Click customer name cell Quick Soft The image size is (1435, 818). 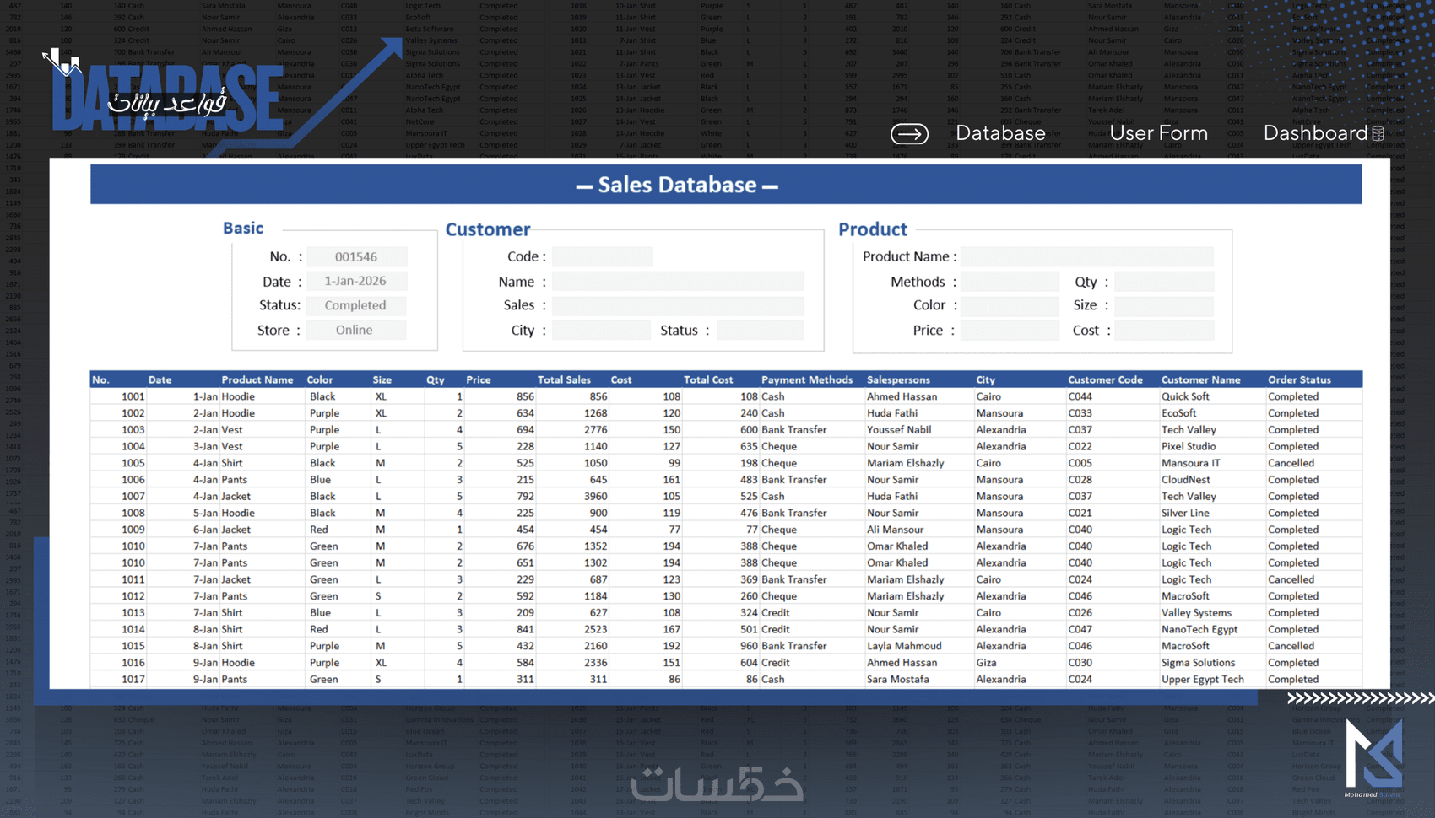pos(1185,396)
